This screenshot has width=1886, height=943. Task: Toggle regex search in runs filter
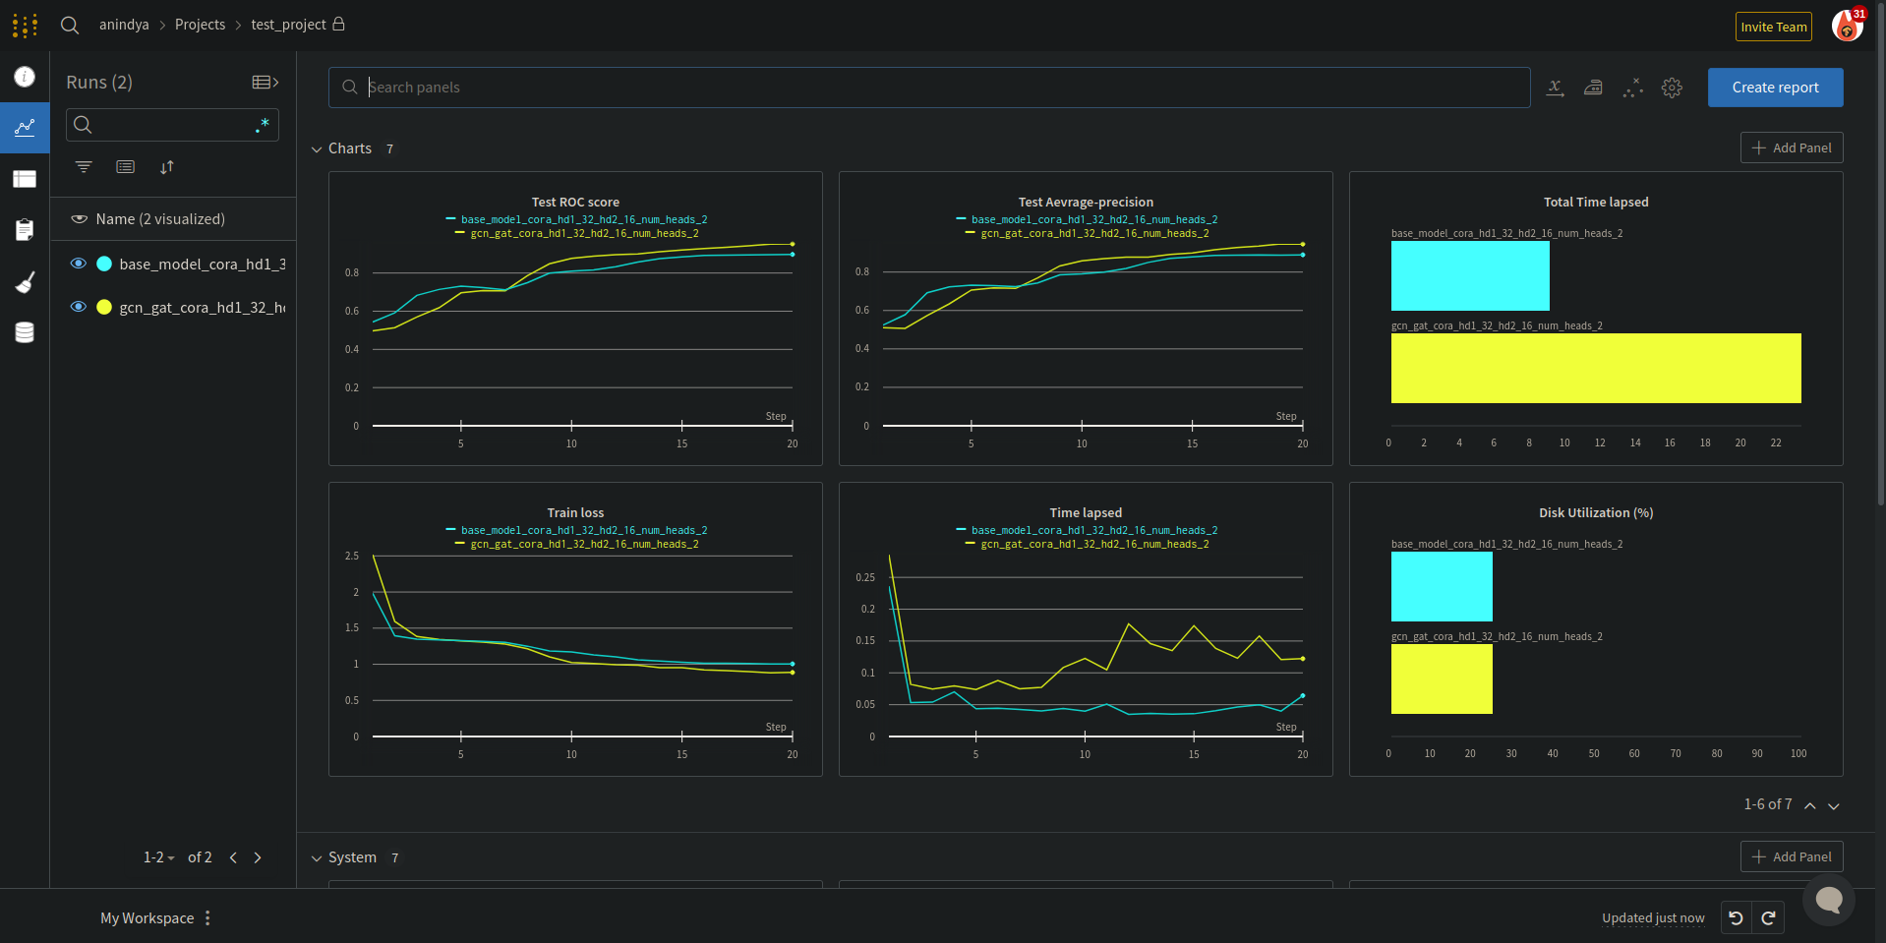(263, 125)
